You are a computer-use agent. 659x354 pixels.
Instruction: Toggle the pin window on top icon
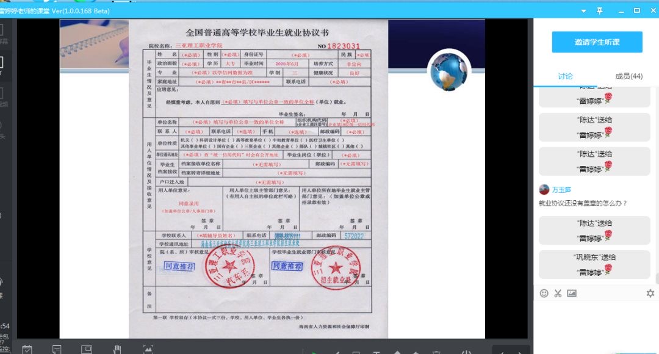pyautogui.click(x=600, y=10)
